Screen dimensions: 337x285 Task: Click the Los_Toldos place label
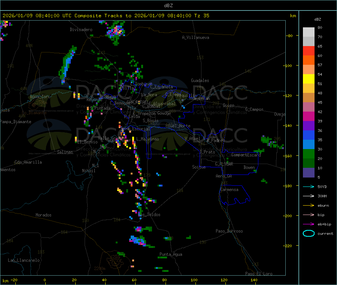[x=149, y=215]
